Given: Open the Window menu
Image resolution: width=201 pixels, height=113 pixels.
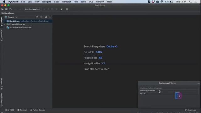Looking at the screenshot, I should (x=100, y=2).
